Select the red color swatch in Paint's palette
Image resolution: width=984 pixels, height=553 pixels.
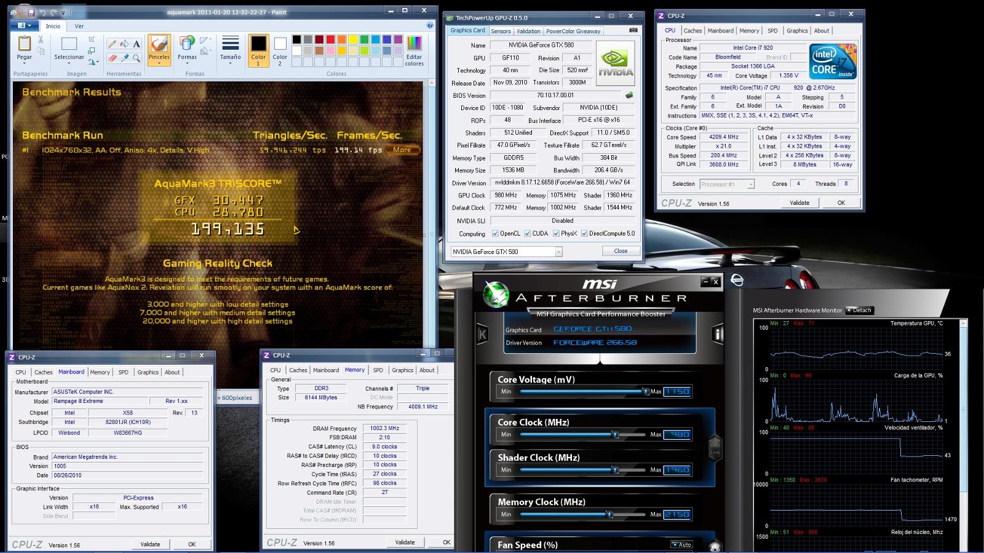[x=330, y=39]
